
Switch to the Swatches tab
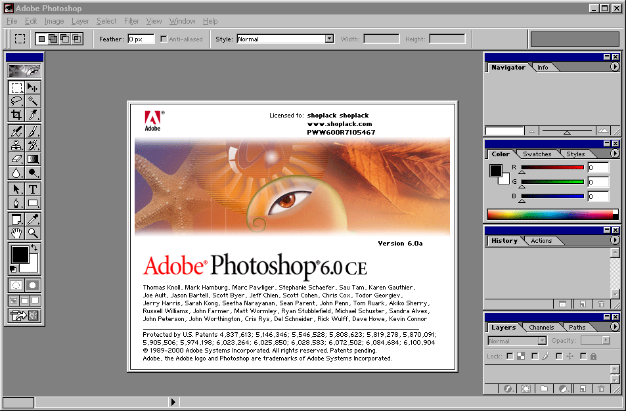pyautogui.click(x=537, y=154)
